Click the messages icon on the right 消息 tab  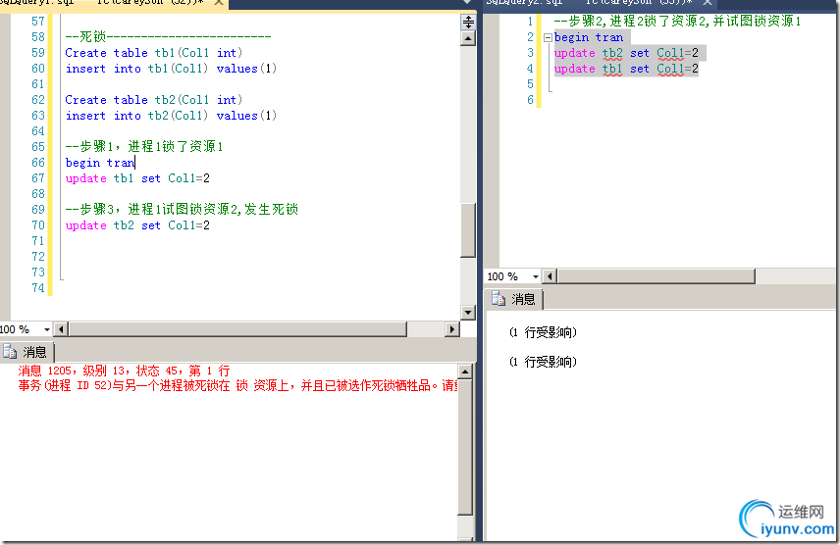[x=499, y=299]
